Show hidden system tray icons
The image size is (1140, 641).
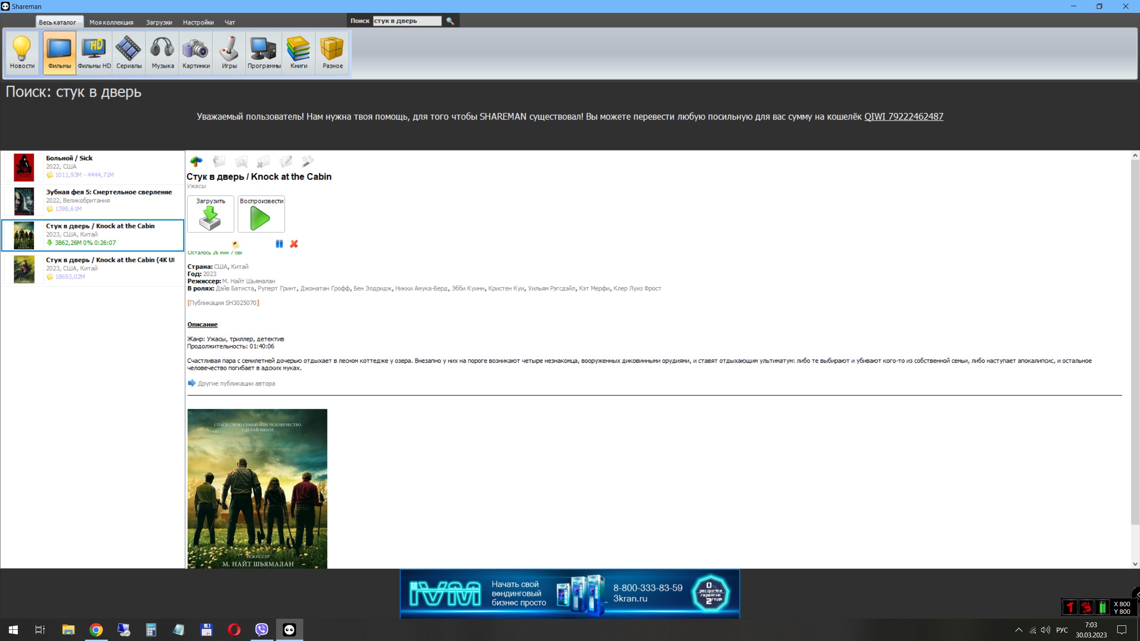coord(1018,630)
